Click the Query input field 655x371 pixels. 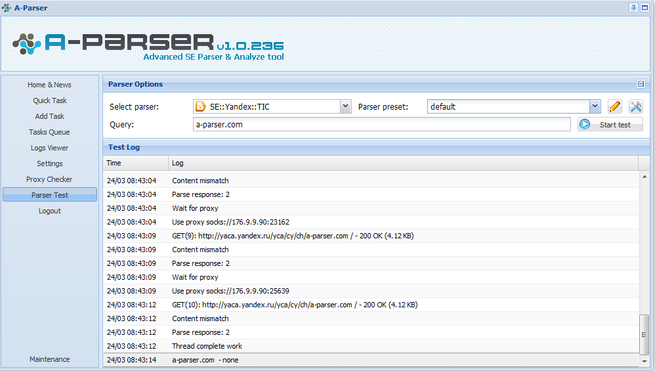click(x=382, y=125)
